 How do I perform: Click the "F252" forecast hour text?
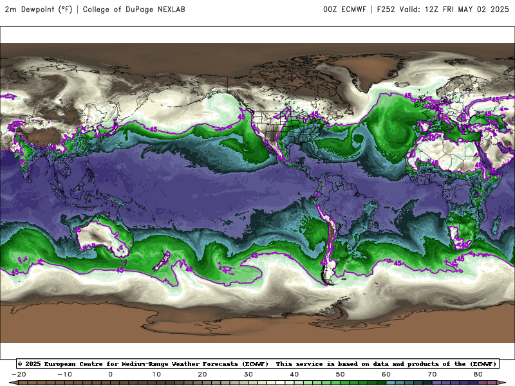pyautogui.click(x=386, y=9)
